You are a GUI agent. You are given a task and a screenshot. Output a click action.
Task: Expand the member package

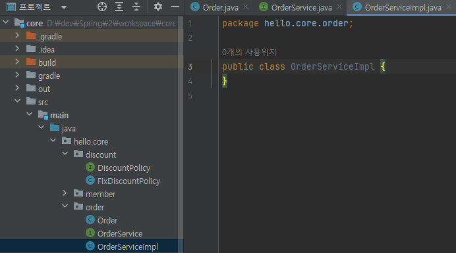[x=65, y=193]
